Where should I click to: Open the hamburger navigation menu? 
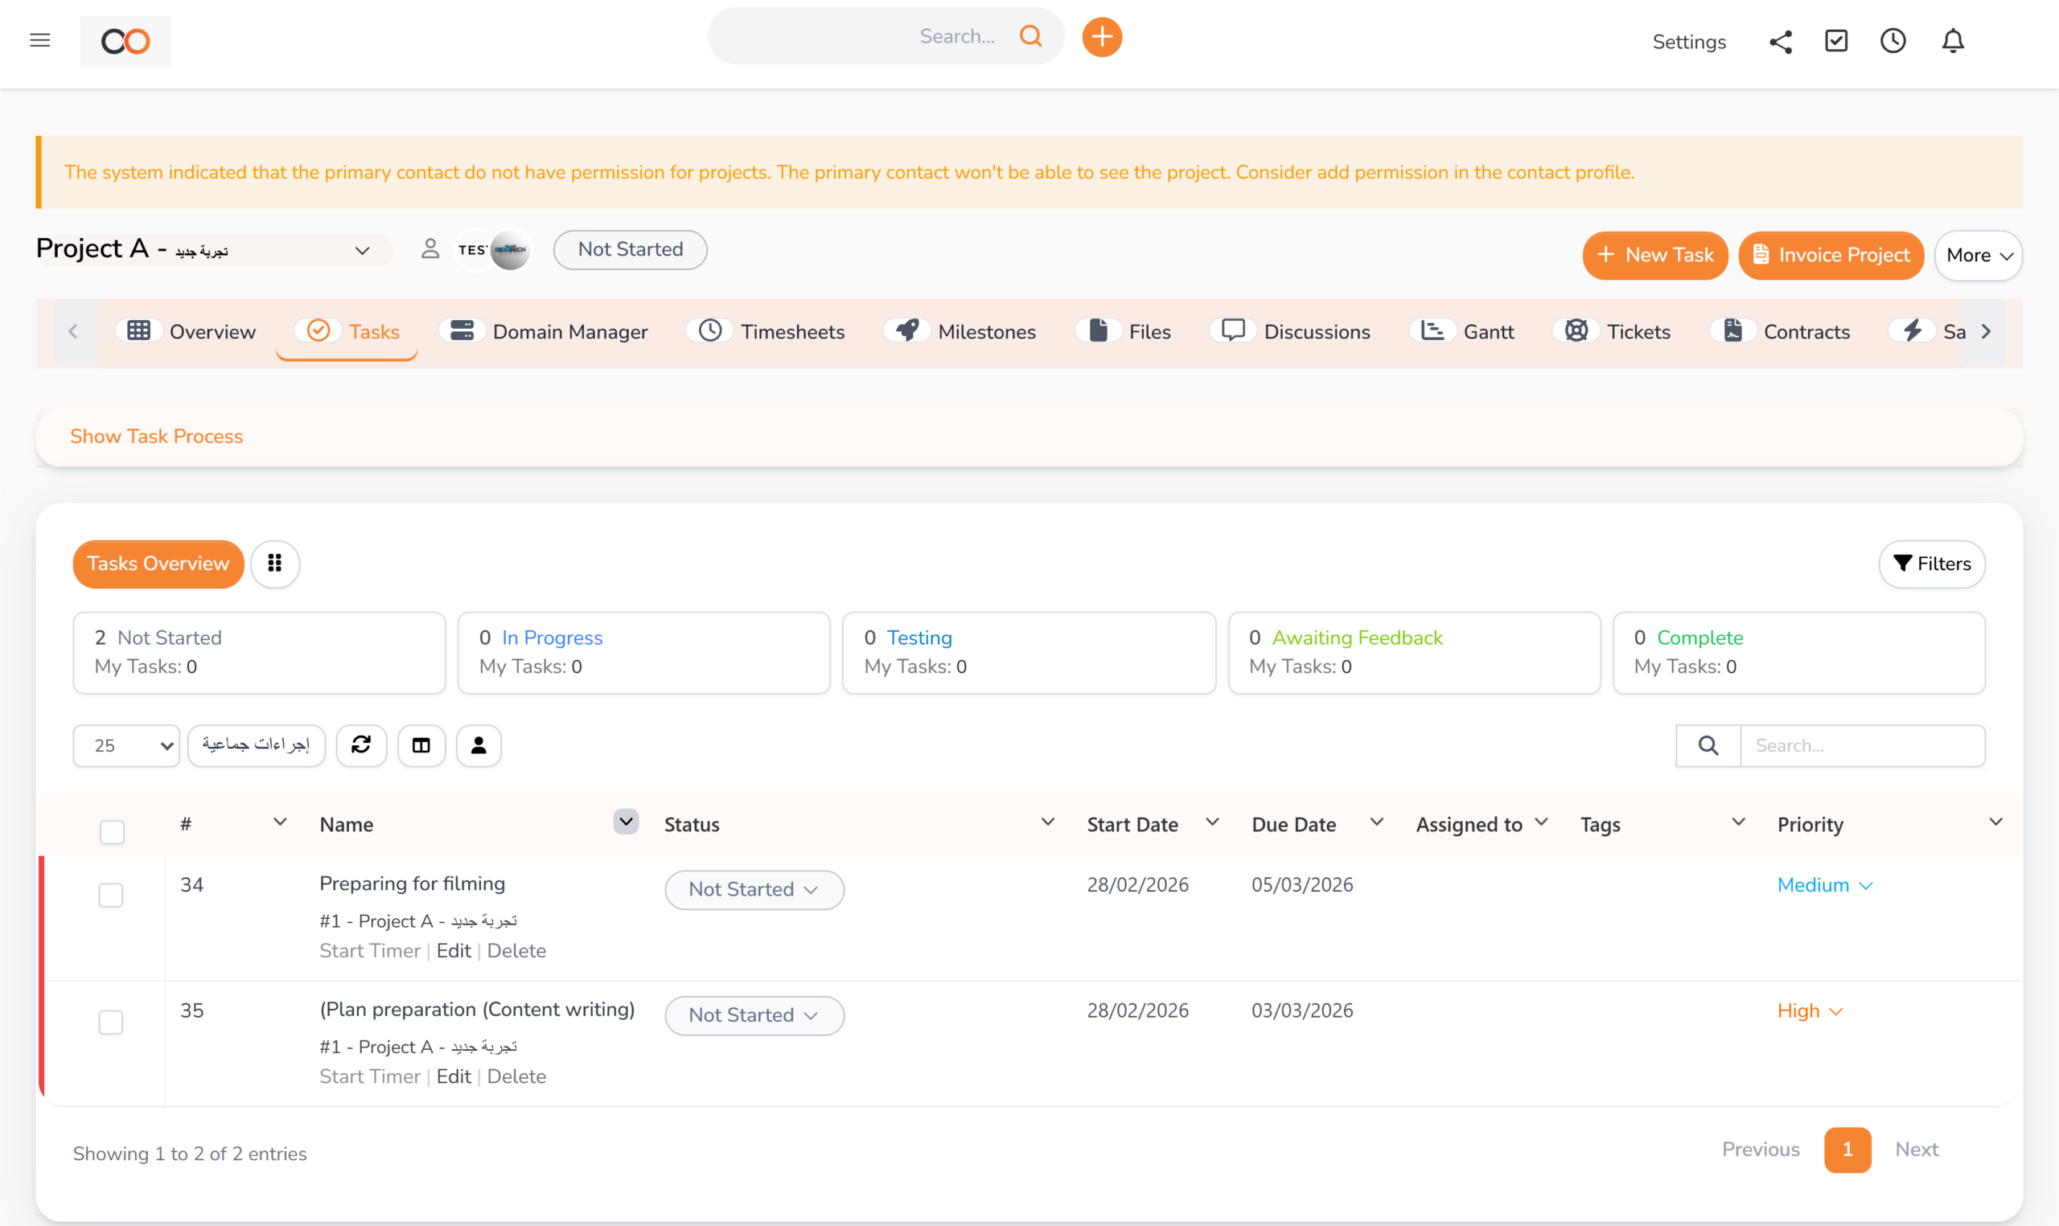click(39, 39)
